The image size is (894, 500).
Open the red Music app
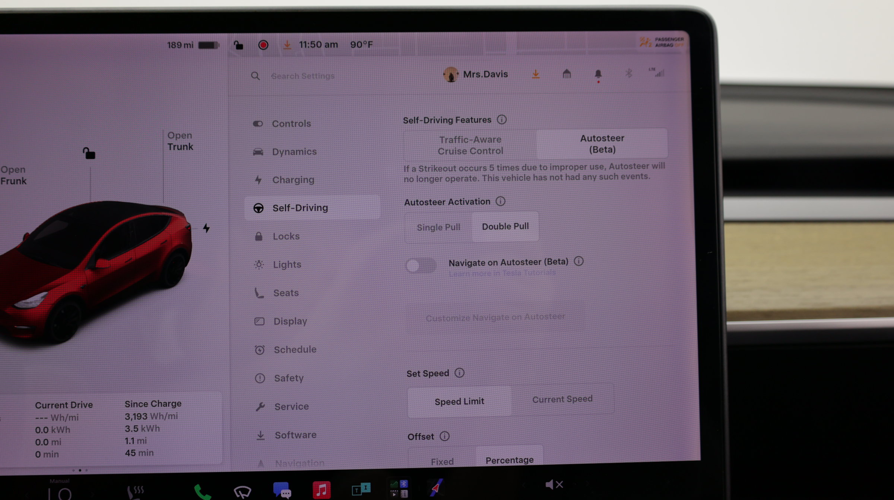tap(321, 490)
